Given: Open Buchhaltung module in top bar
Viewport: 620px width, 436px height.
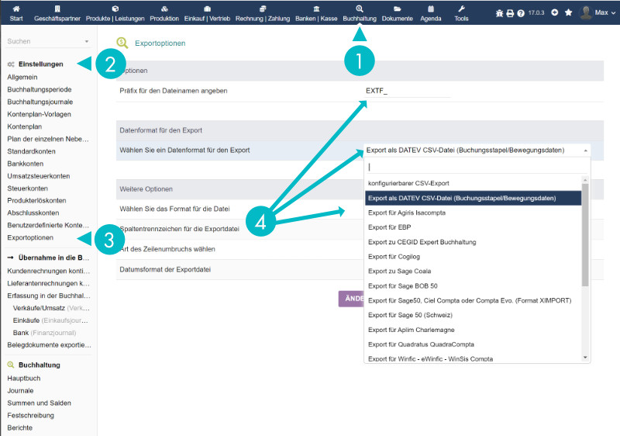Looking at the screenshot, I should [360, 13].
